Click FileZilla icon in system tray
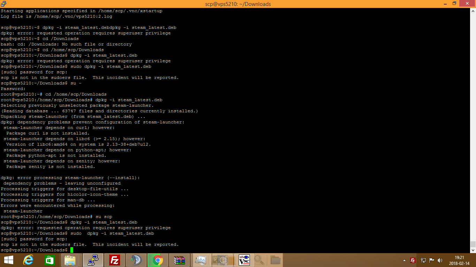Screen dimensions: 476x267 point(413,260)
